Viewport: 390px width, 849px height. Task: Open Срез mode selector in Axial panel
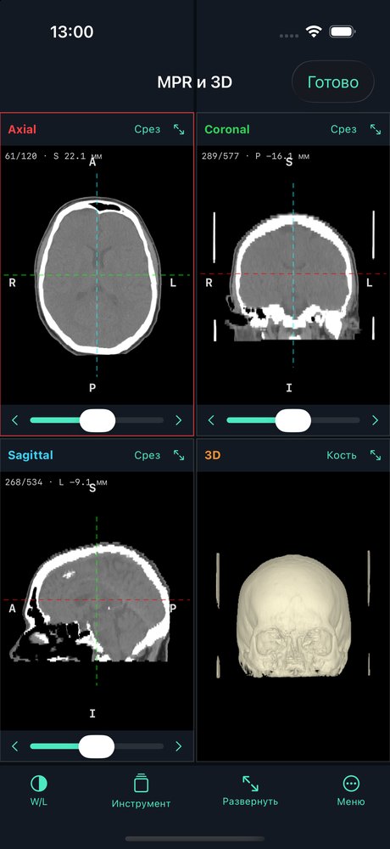click(x=148, y=129)
